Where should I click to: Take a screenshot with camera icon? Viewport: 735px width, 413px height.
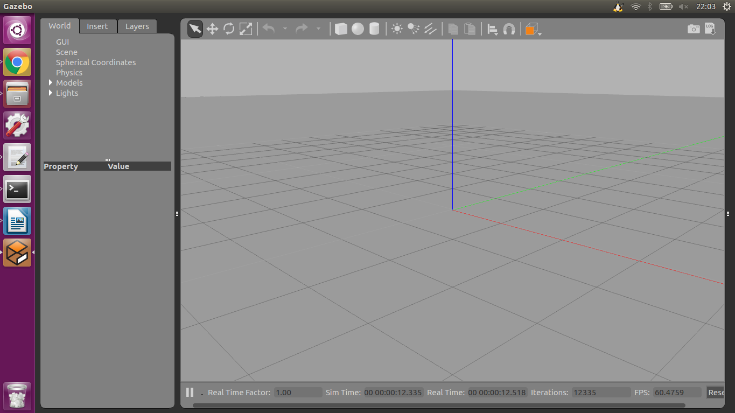694,29
